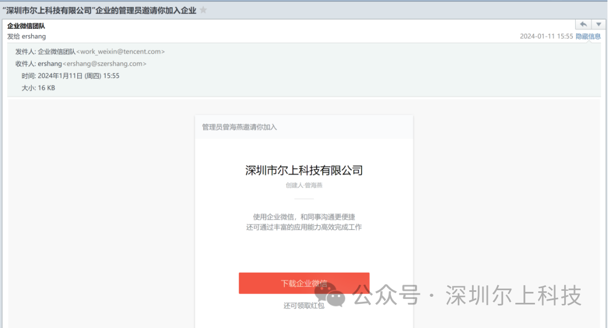Click the bold 企业微信团队 sender heading

click(26, 26)
